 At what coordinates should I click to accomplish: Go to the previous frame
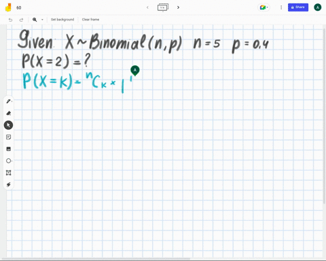coord(147,7)
